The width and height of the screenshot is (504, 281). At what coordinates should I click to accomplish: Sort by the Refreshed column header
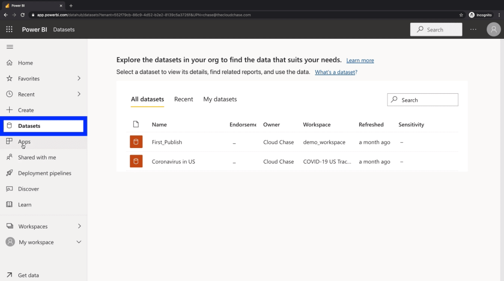tap(371, 124)
